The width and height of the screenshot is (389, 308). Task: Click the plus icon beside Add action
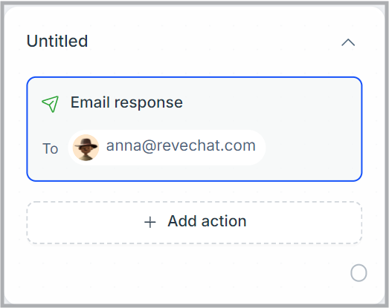(150, 222)
